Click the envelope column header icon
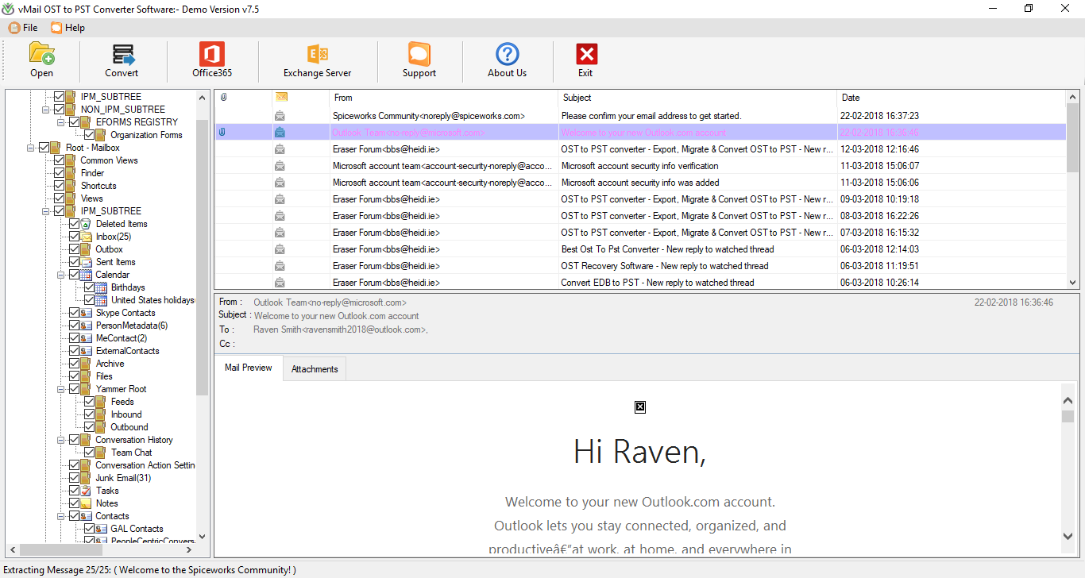Screen dimensions: 1085x578 [281, 97]
